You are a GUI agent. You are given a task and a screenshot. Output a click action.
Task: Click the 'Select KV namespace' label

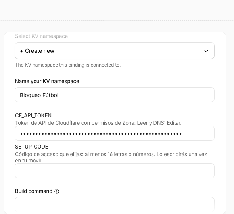tap(42, 36)
